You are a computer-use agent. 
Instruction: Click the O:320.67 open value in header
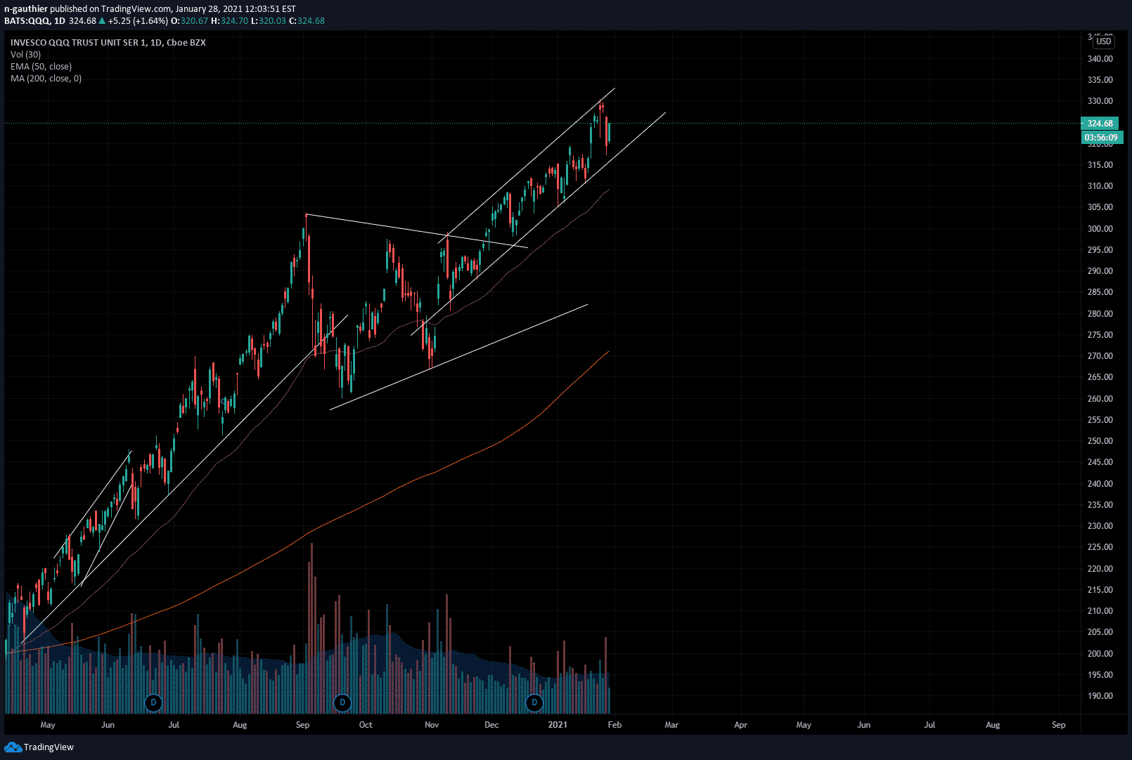point(190,21)
